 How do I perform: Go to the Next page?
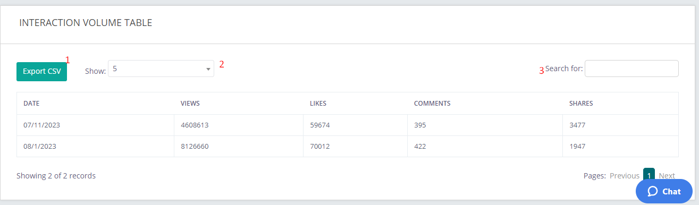coord(667,176)
